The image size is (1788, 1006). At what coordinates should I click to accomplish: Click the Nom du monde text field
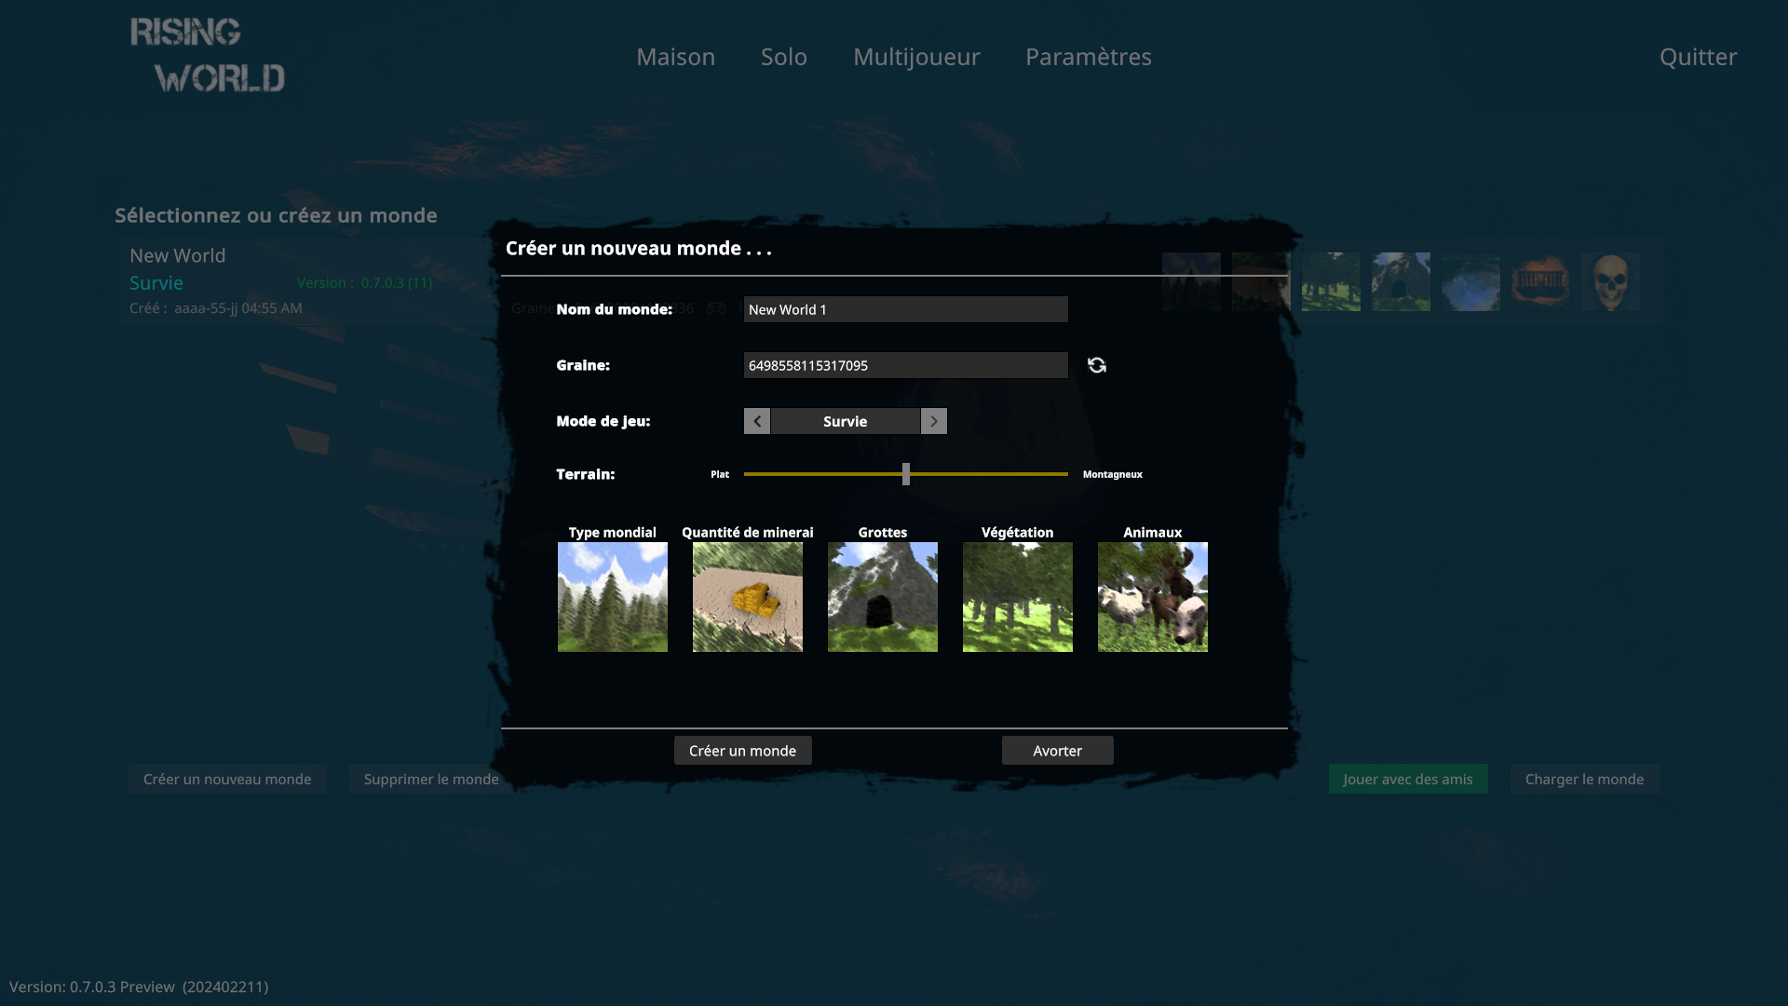905,309
